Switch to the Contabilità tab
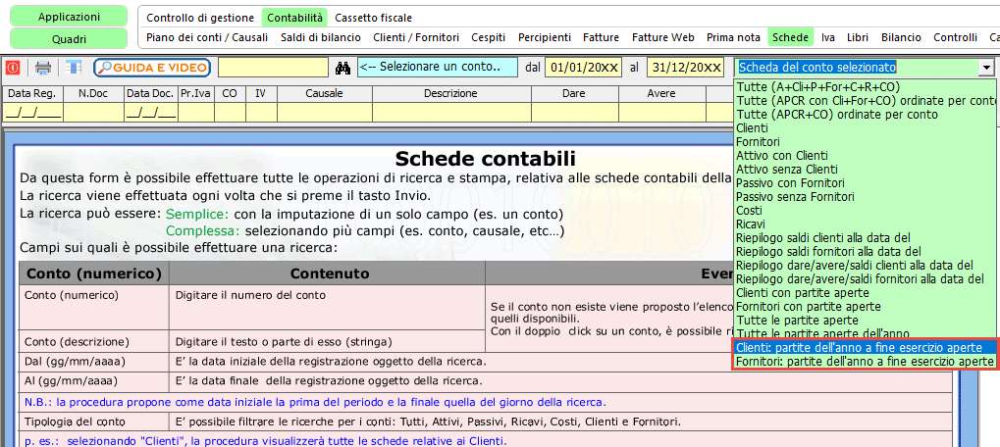 (294, 18)
